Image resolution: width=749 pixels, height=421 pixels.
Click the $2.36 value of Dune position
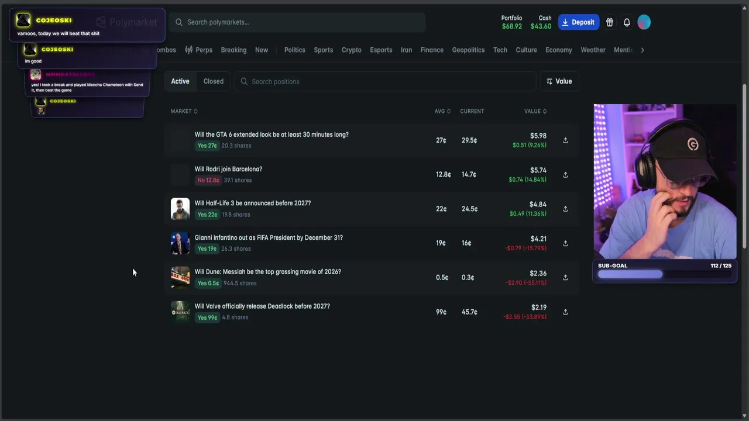pos(538,273)
